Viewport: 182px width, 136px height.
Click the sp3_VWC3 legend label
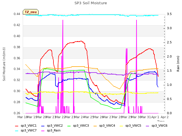(81, 126)
